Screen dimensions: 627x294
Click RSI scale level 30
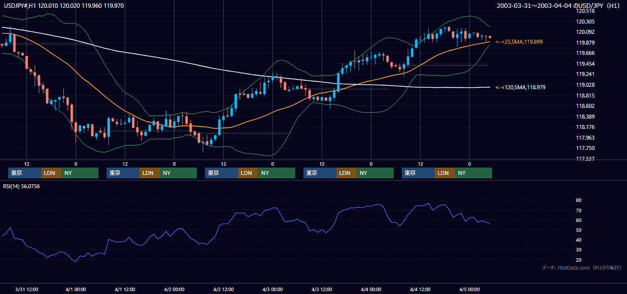point(578,250)
